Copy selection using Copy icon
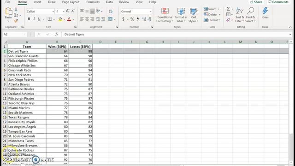295x166 pixels. [16, 15]
